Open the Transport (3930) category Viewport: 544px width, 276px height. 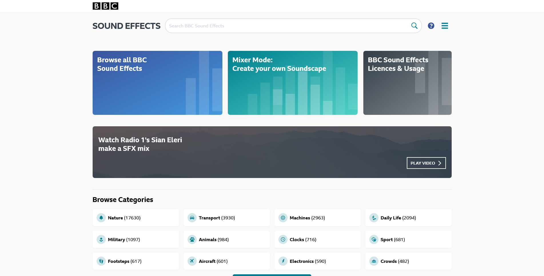pyautogui.click(x=227, y=218)
